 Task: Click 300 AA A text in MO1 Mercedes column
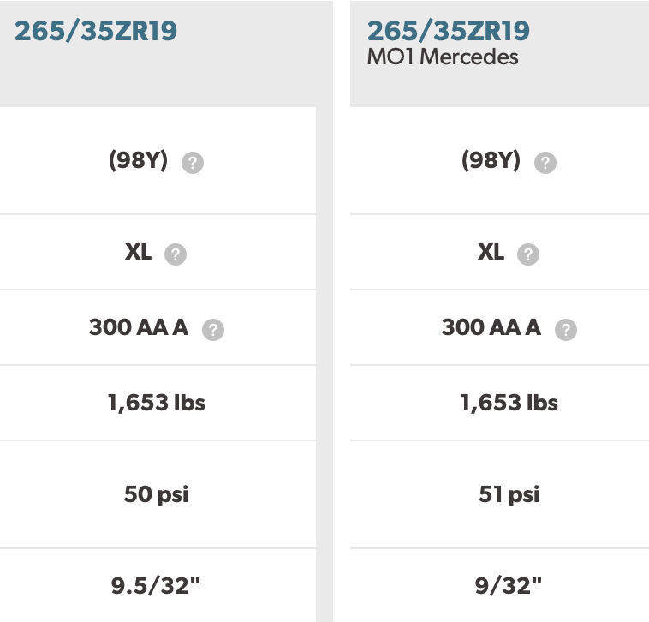491,327
